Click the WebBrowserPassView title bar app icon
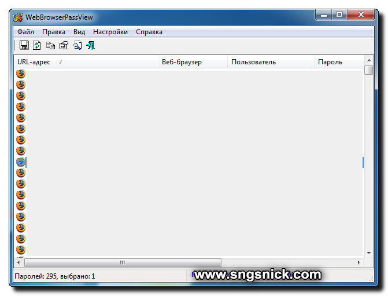Viewport: 388px width, 296px height. point(18,17)
